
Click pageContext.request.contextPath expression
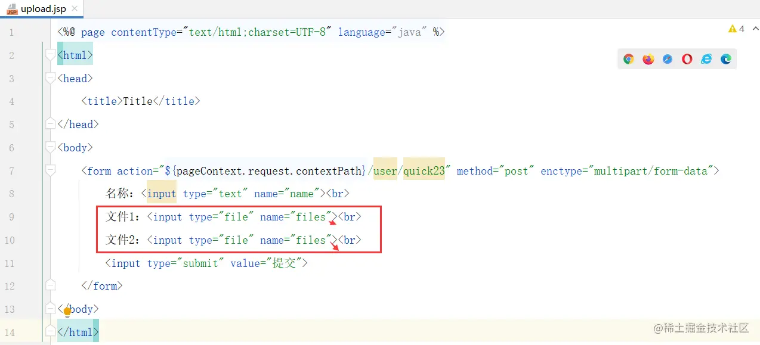click(x=268, y=171)
